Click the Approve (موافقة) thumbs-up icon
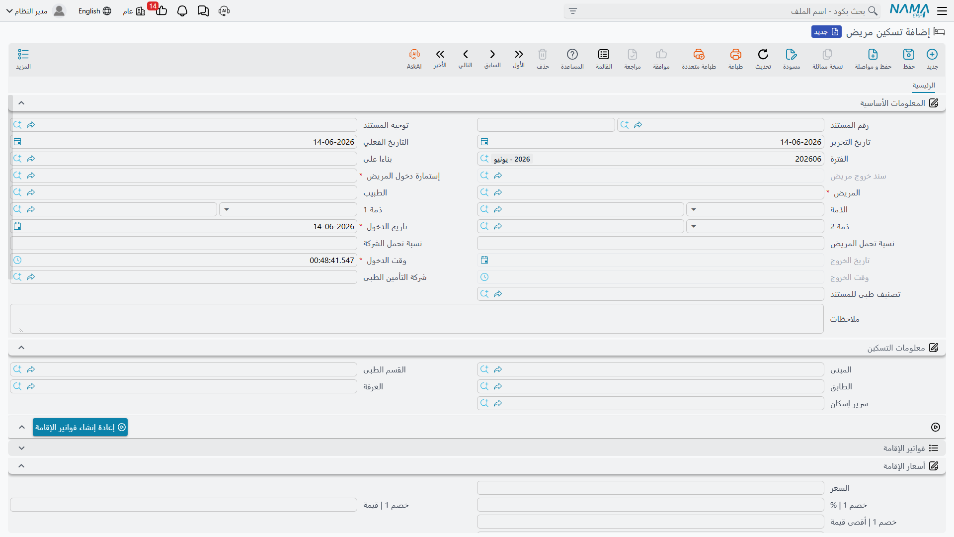 pos(661,54)
